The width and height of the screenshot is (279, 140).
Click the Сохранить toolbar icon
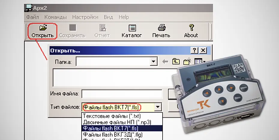(x=72, y=28)
